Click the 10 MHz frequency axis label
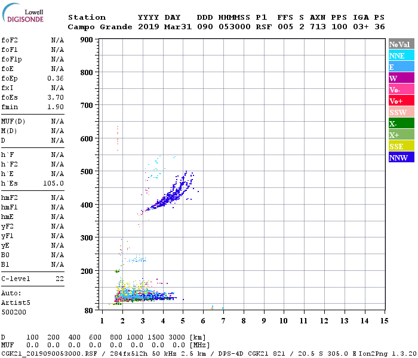 click(284, 321)
